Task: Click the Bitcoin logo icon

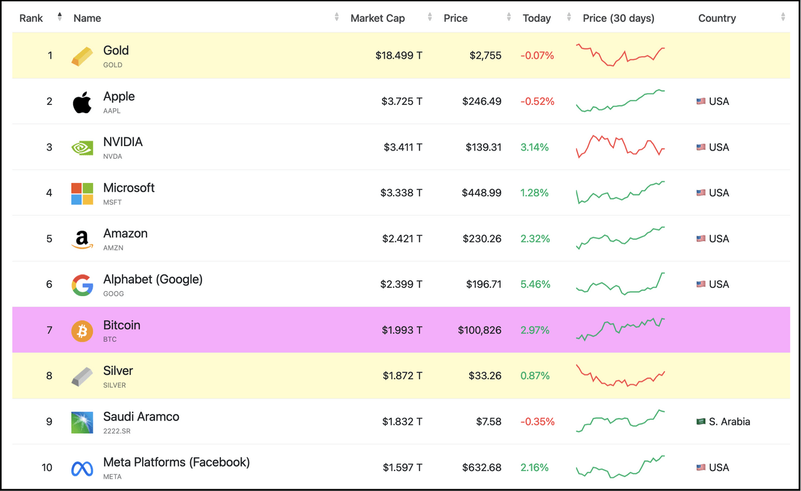Action: pos(82,330)
